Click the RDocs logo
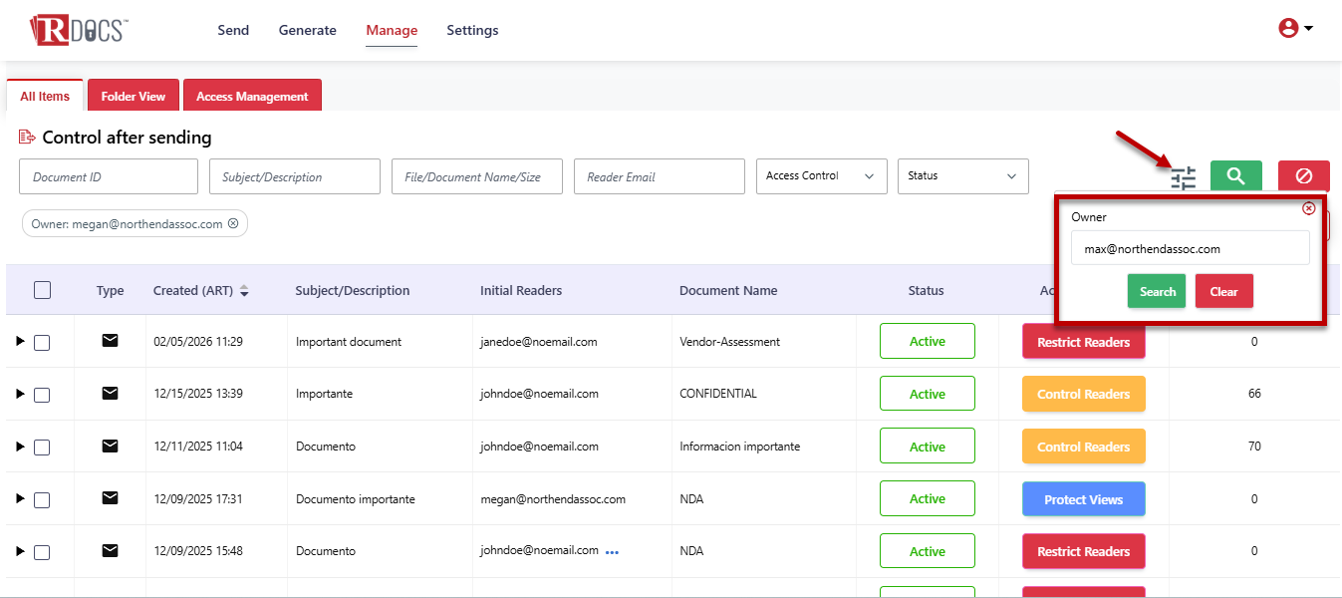The height and width of the screenshot is (598, 1342). click(78, 30)
